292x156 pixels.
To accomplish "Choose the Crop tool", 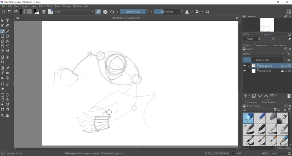I will 2,62.
